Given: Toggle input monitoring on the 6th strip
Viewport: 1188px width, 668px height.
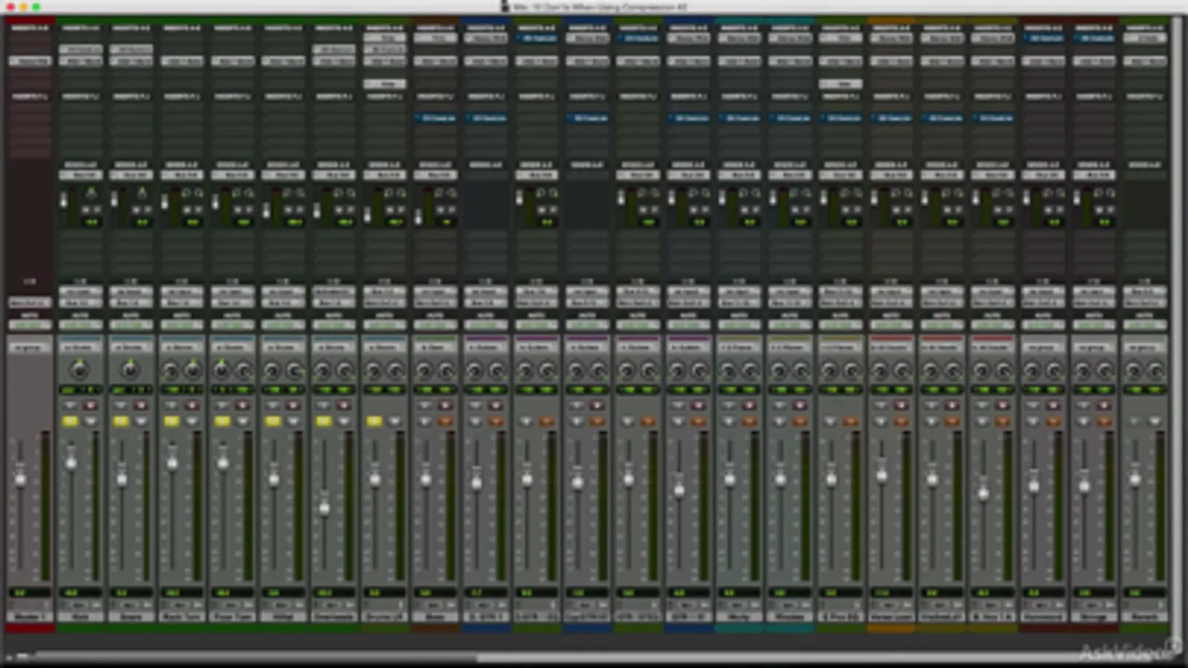Looking at the screenshot, I should tap(273, 405).
